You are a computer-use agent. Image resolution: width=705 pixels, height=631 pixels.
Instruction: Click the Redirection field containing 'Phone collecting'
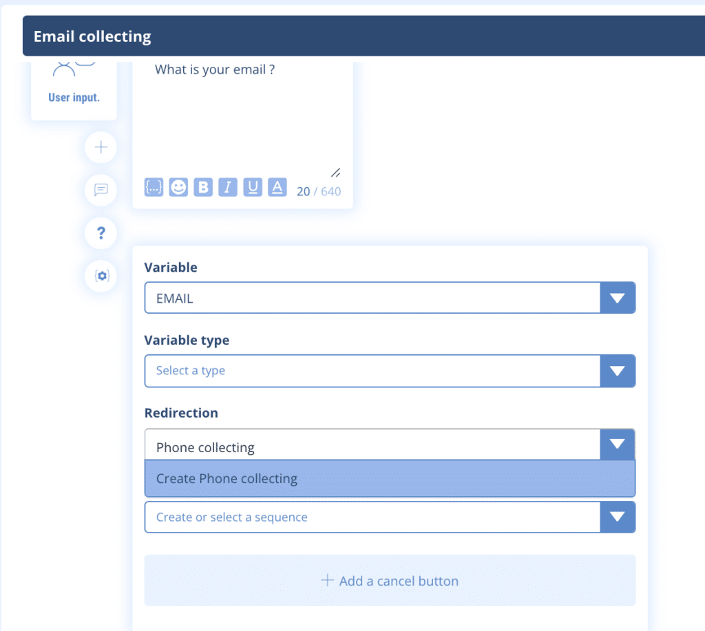[372, 446]
